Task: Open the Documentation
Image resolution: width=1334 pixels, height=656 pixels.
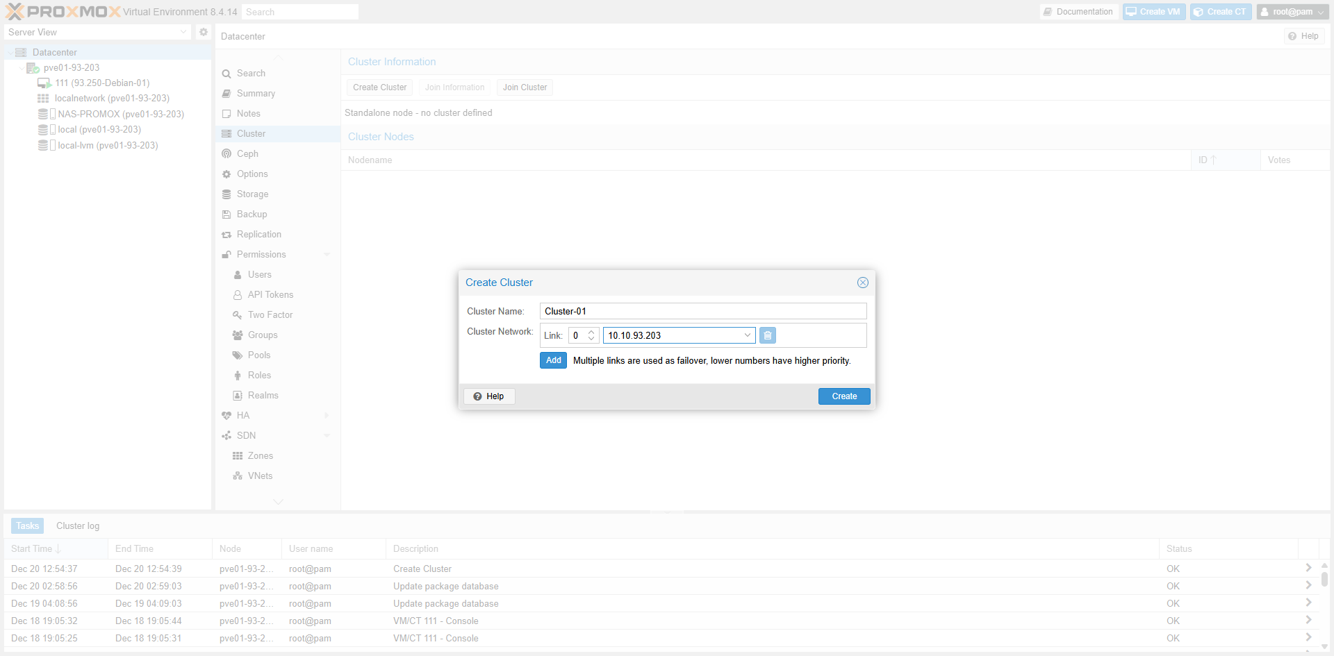Action: point(1078,11)
